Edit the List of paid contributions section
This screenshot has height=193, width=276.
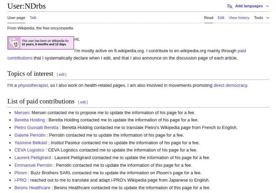tap(83, 102)
